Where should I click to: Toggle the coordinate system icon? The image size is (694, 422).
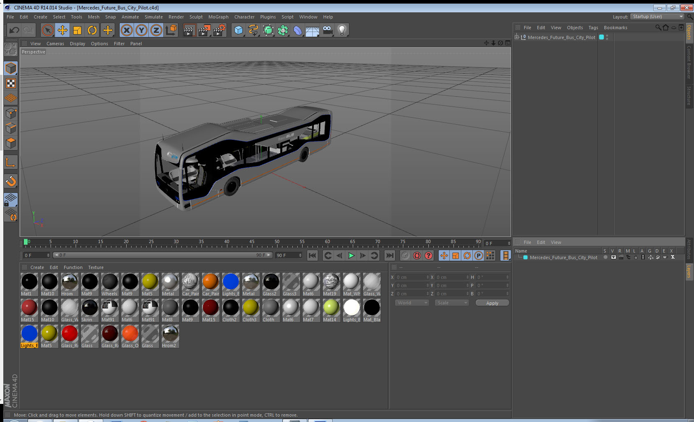coord(171,30)
